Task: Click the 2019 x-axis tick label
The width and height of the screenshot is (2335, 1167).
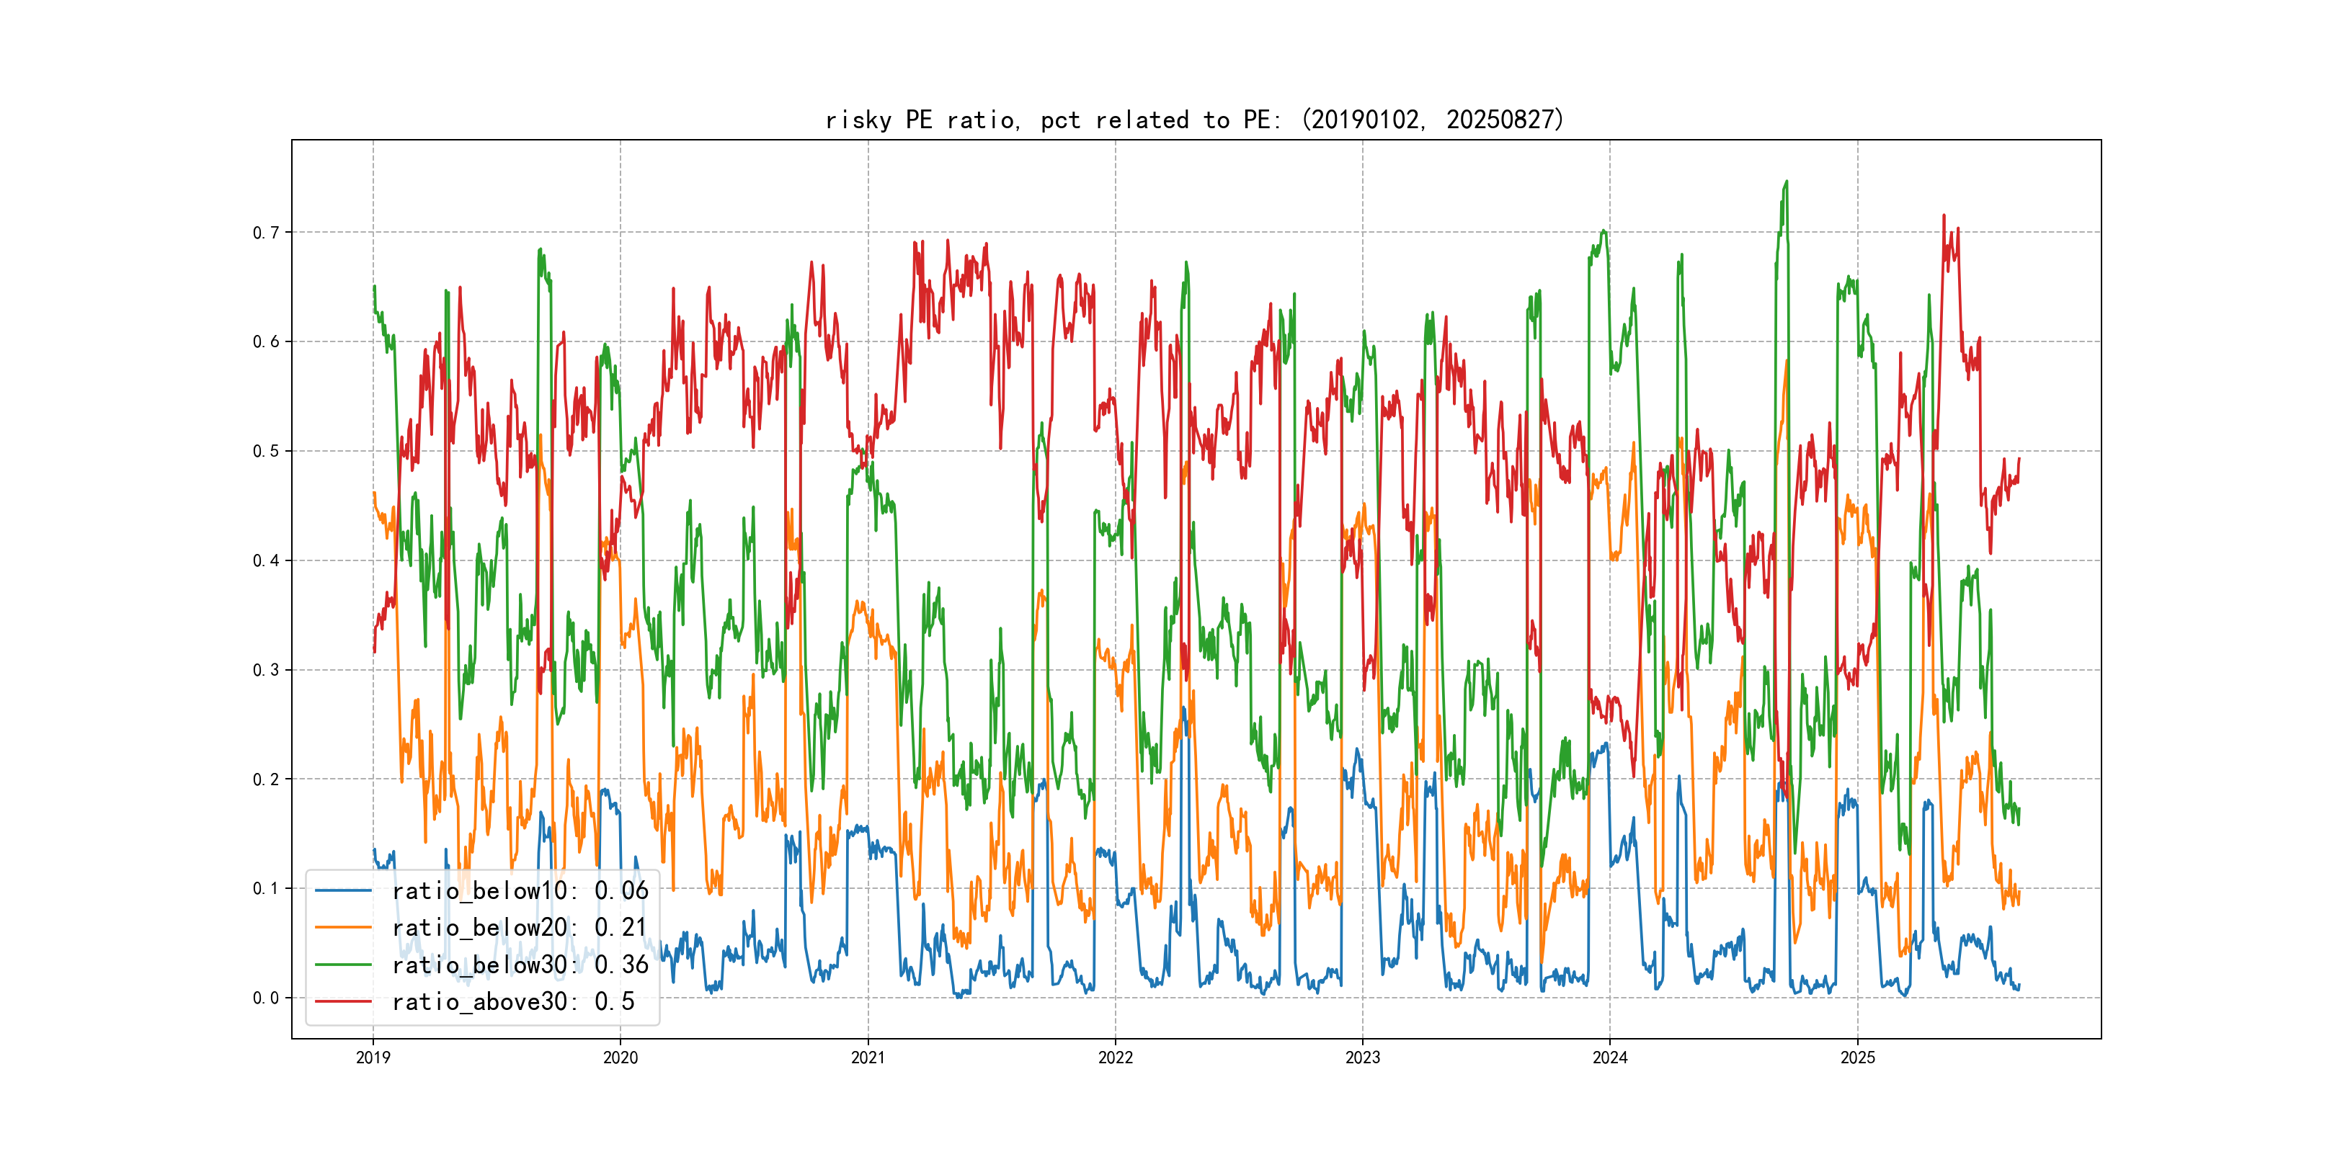Action: click(x=373, y=1058)
